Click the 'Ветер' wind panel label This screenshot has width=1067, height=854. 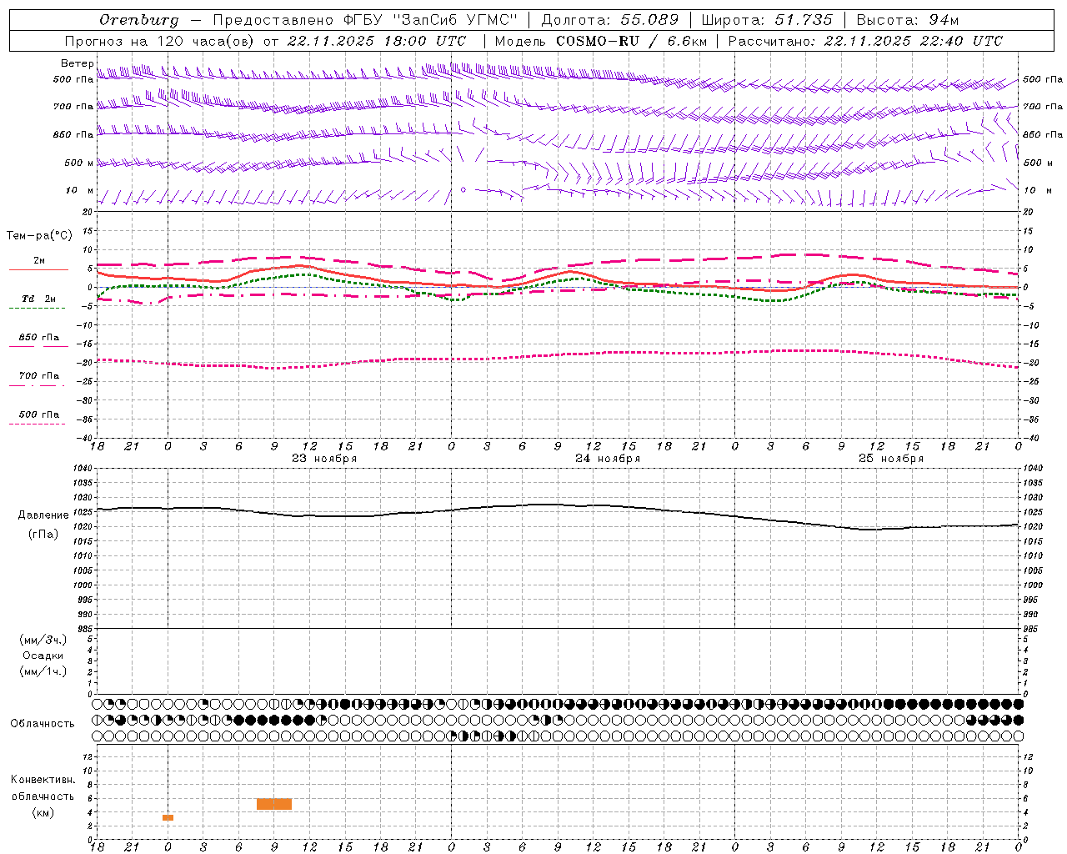click(x=77, y=63)
